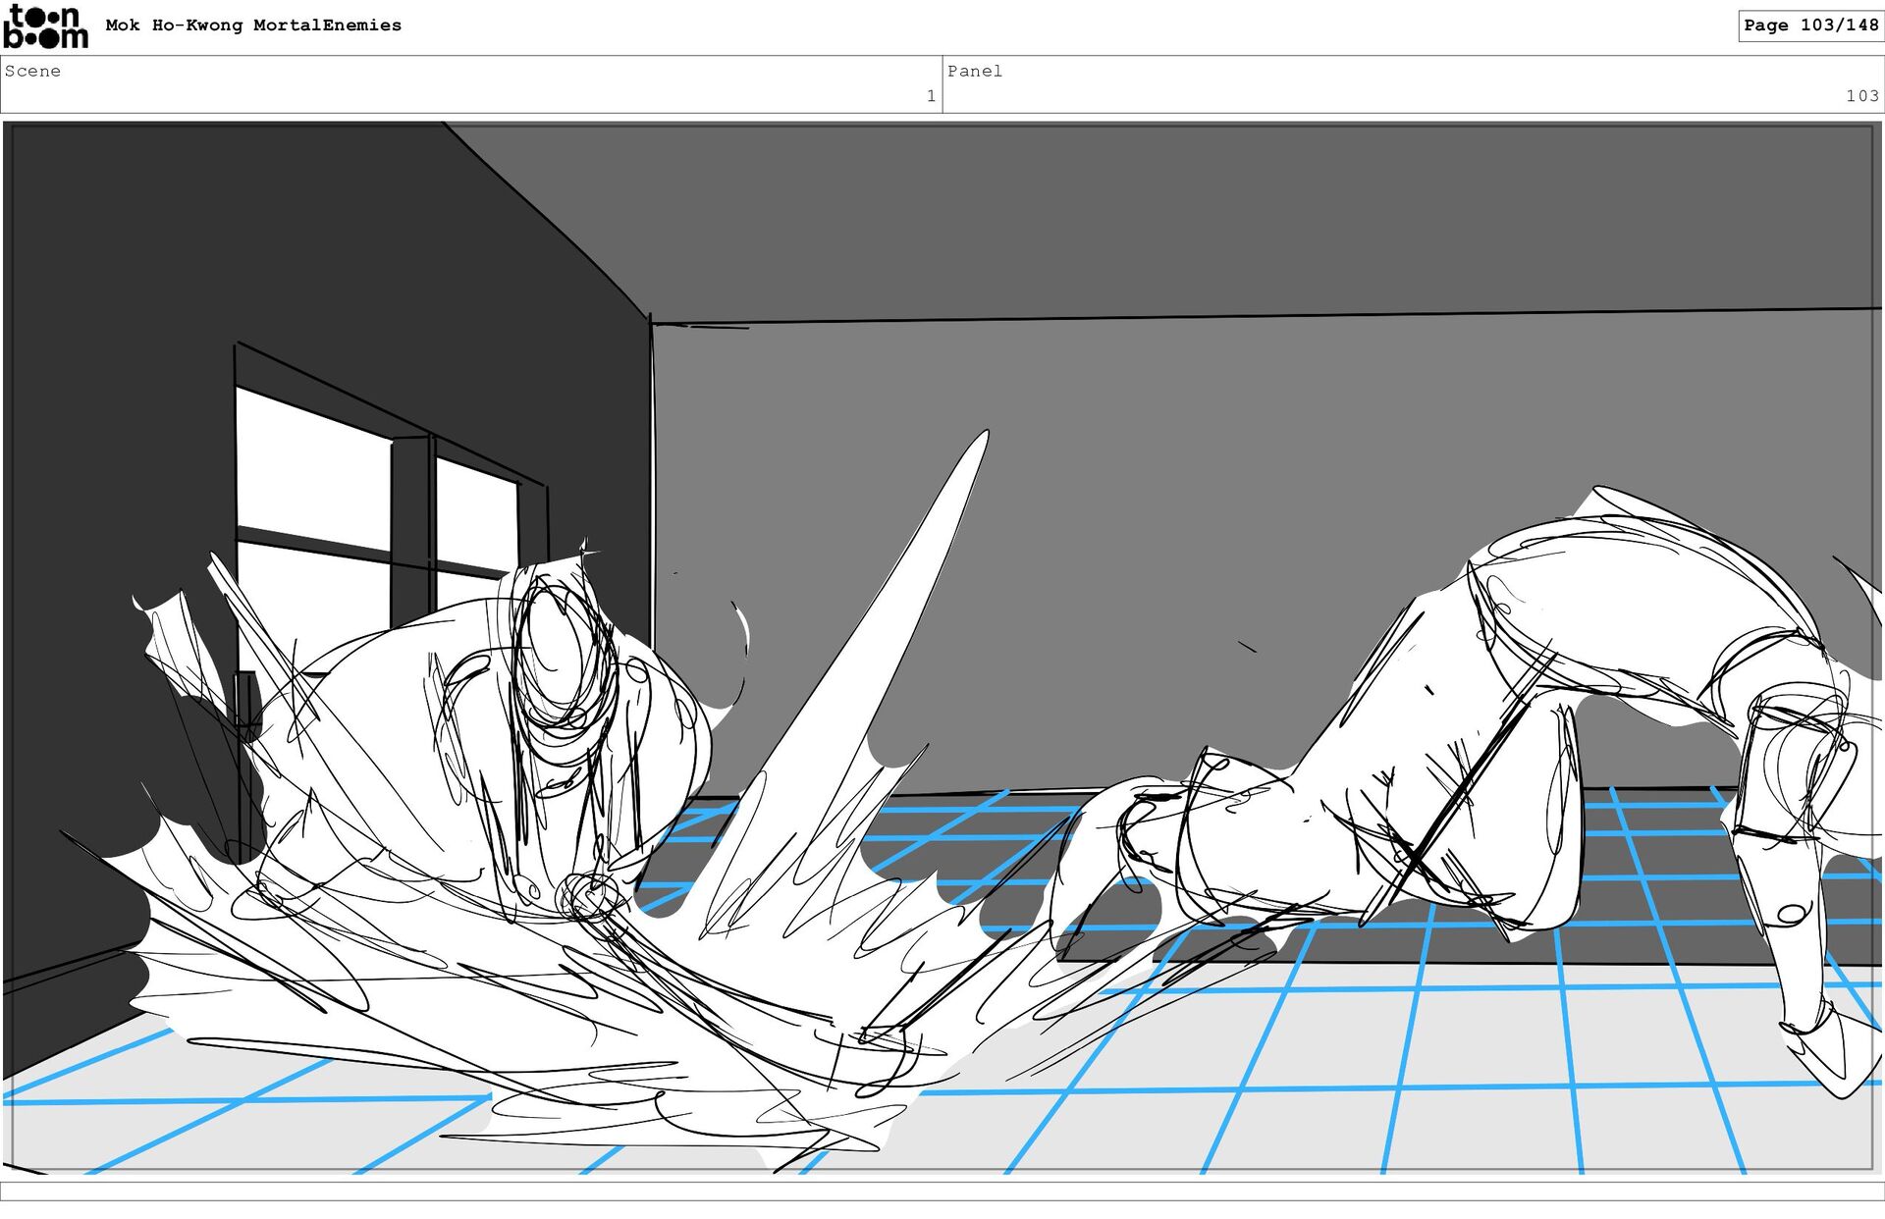Screen dimensions: 1885x1219
Task: Click the gray ceiling area
Action: pos(1178,216)
